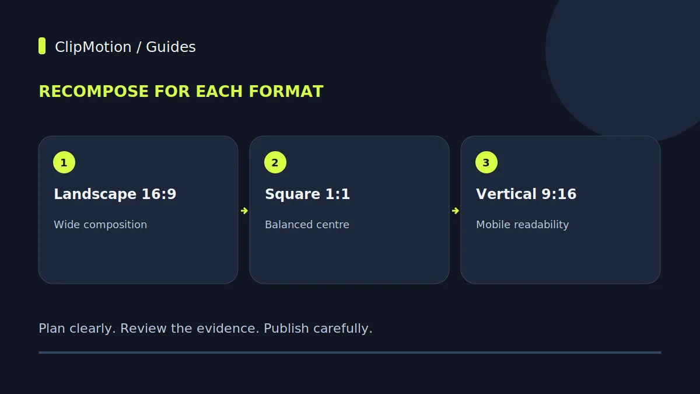This screenshot has height=394, width=700.
Task: Click the "Balanced centre" description
Action: click(307, 225)
